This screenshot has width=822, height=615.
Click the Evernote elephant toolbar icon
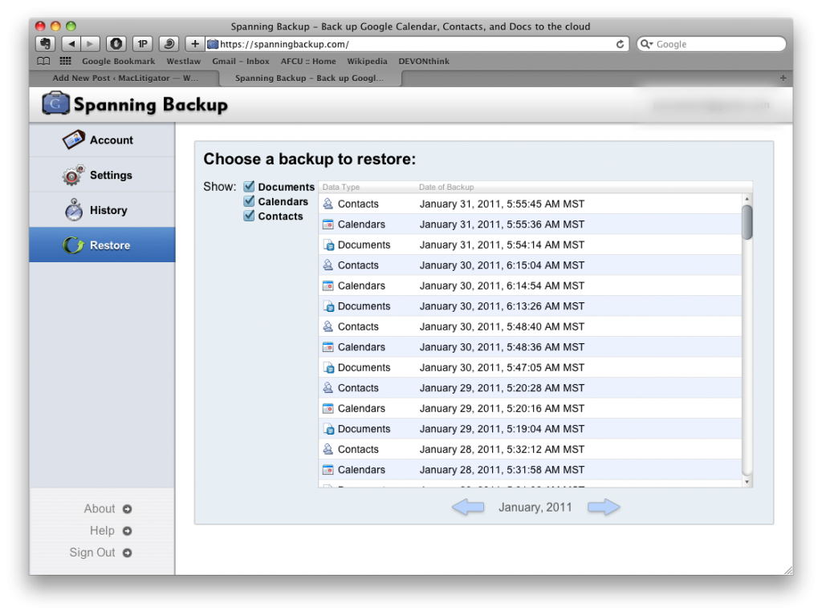[x=45, y=44]
